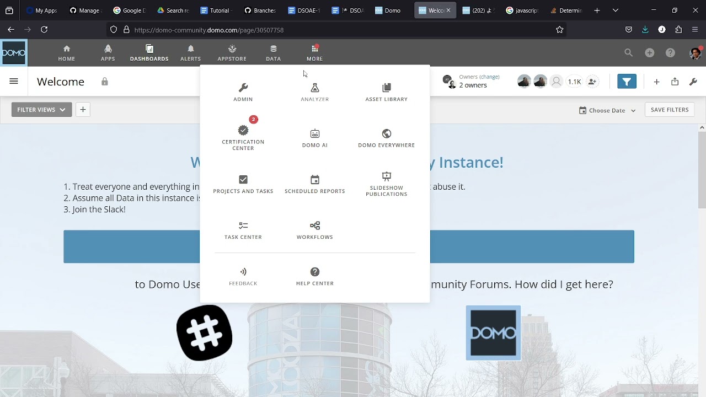Click the 1.1K shared users count
The image size is (706, 397).
pos(574,82)
